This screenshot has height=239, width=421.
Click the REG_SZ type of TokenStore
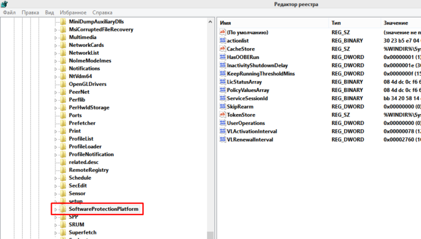341,115
